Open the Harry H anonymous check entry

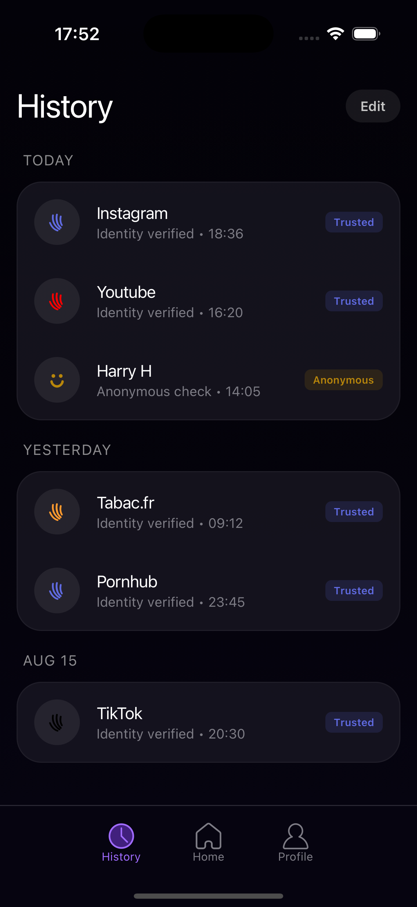point(178,381)
